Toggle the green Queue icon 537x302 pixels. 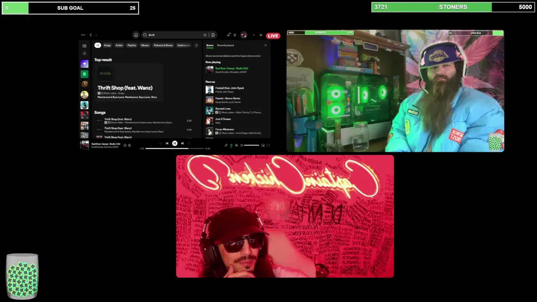[x=231, y=145]
